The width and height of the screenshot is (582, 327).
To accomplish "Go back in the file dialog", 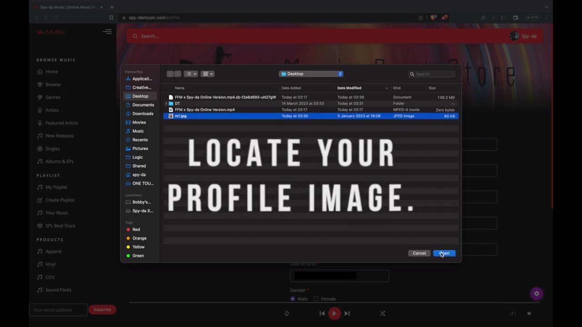I will pos(170,74).
